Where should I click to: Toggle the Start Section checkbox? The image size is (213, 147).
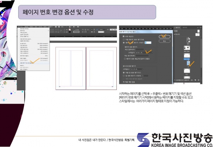[124, 36]
